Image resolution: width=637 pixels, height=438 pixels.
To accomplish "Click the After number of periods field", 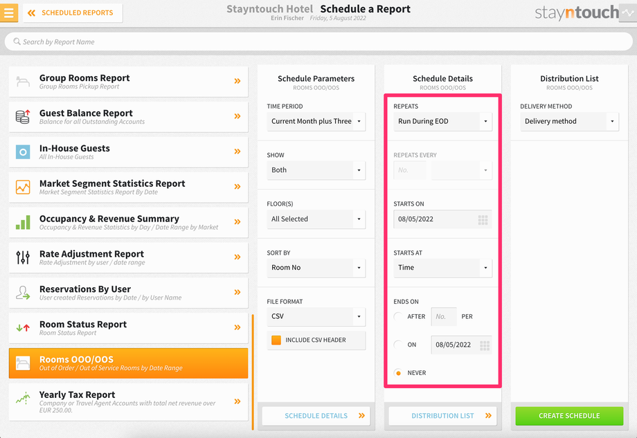I will coord(444,317).
